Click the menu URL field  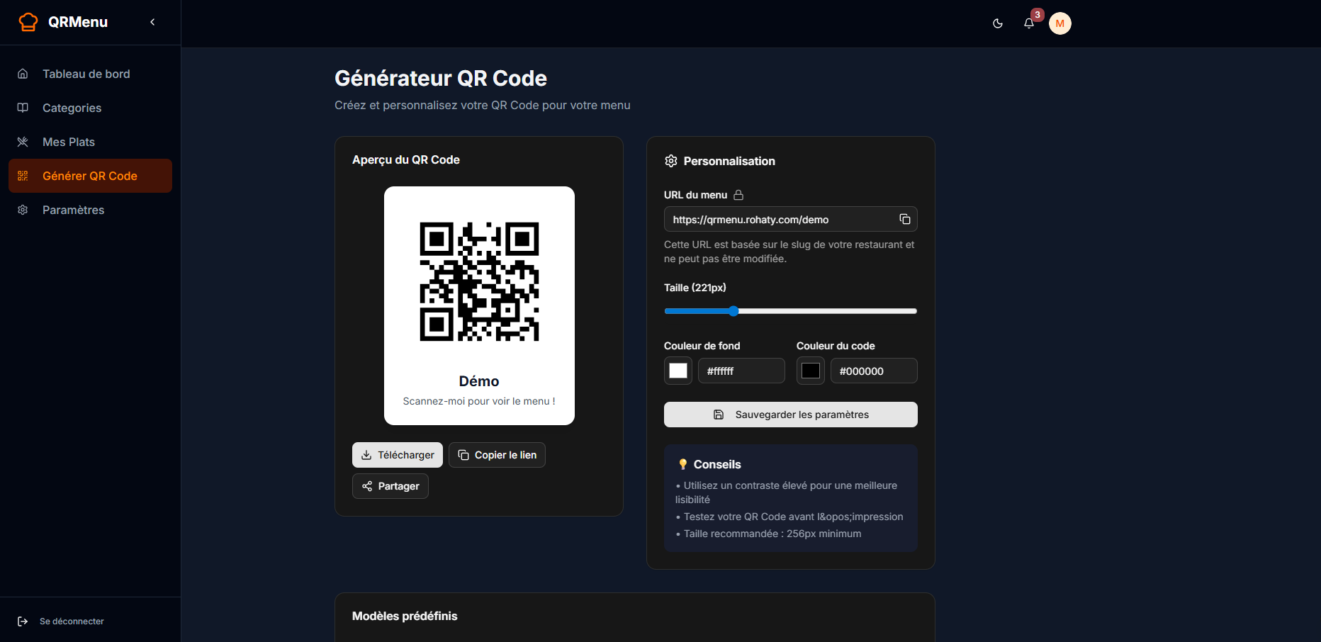coord(791,219)
